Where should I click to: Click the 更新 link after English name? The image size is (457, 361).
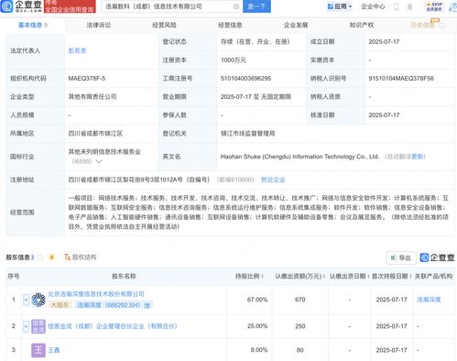pyautogui.click(x=419, y=157)
